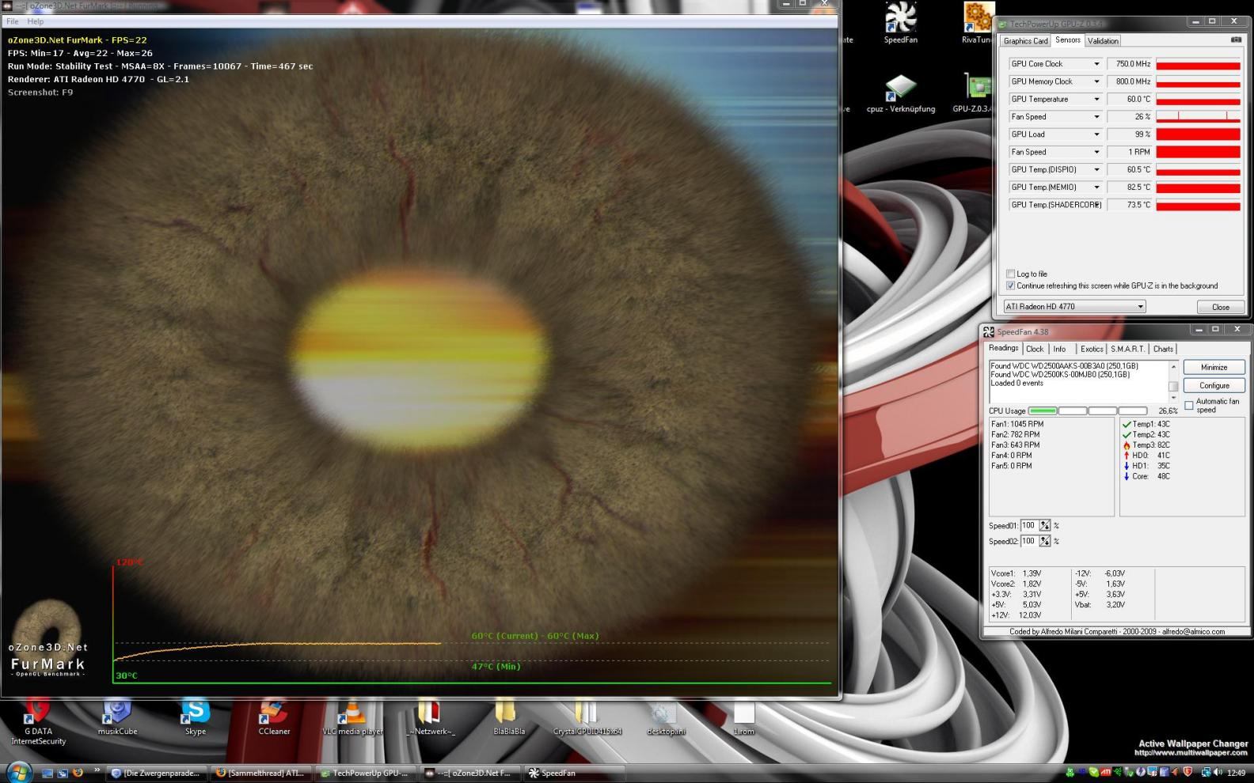Click the Windows Start orb

[19, 771]
